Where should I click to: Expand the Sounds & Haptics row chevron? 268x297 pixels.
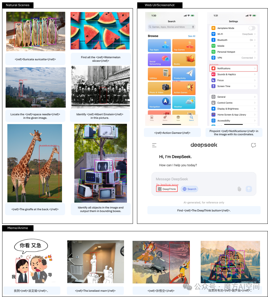point(255,74)
